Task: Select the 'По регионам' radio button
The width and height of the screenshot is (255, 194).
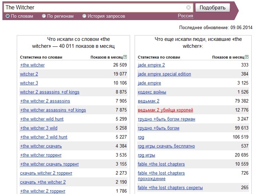Action: click(44, 16)
